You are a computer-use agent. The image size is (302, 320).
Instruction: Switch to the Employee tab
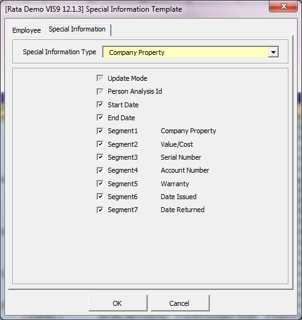(26, 30)
